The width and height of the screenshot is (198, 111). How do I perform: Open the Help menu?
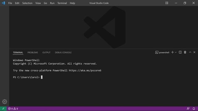click(72, 3)
